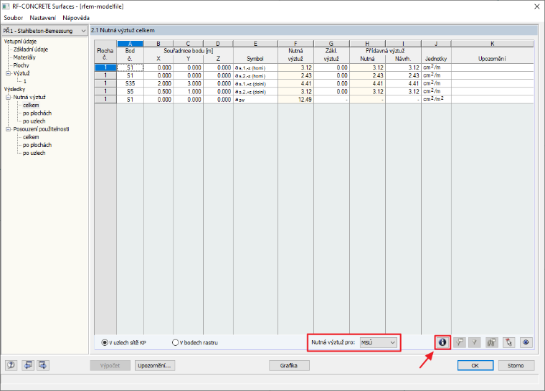Click the RF-CONCRETE Surfaces title bar icon
Screen dimensions: 545x391
6,6
